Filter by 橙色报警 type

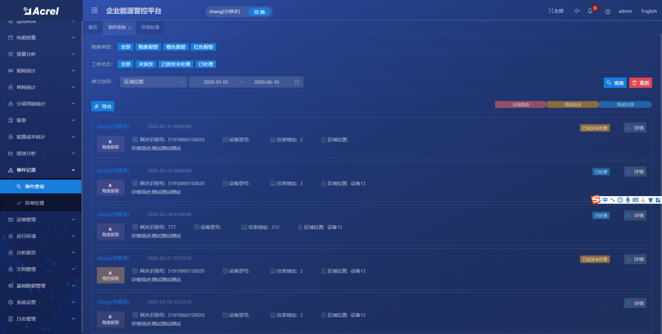176,47
